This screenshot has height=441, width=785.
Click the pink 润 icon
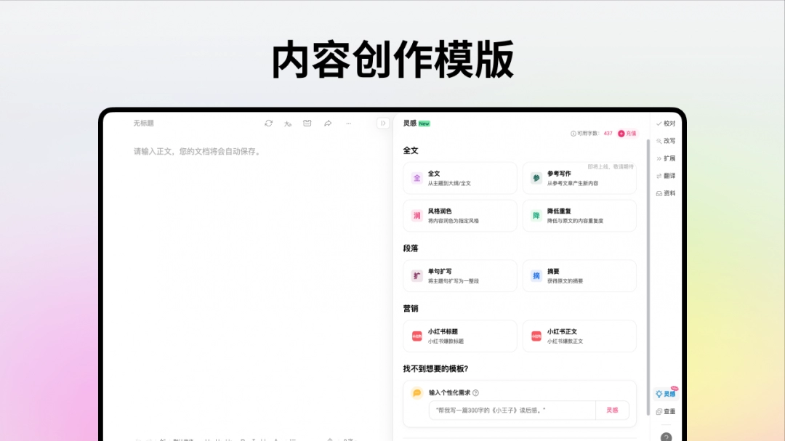click(x=416, y=216)
